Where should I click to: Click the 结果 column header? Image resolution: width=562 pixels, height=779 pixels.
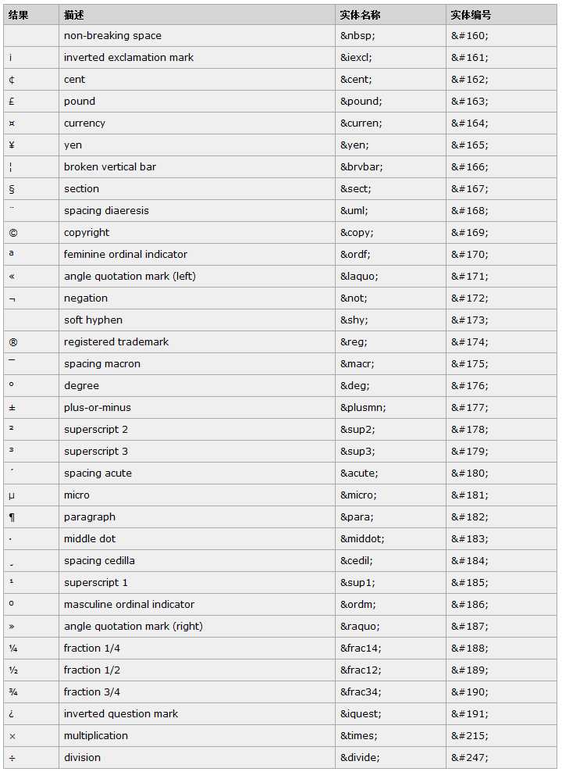click(19, 15)
